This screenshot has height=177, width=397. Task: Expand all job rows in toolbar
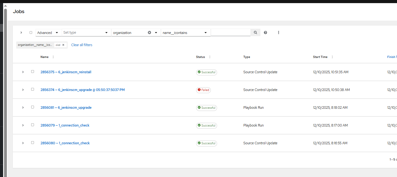[x=21, y=32]
